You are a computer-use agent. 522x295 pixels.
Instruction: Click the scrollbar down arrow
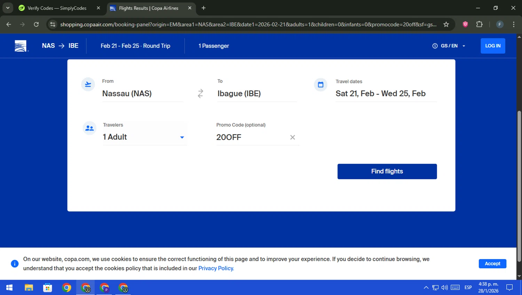519,277
